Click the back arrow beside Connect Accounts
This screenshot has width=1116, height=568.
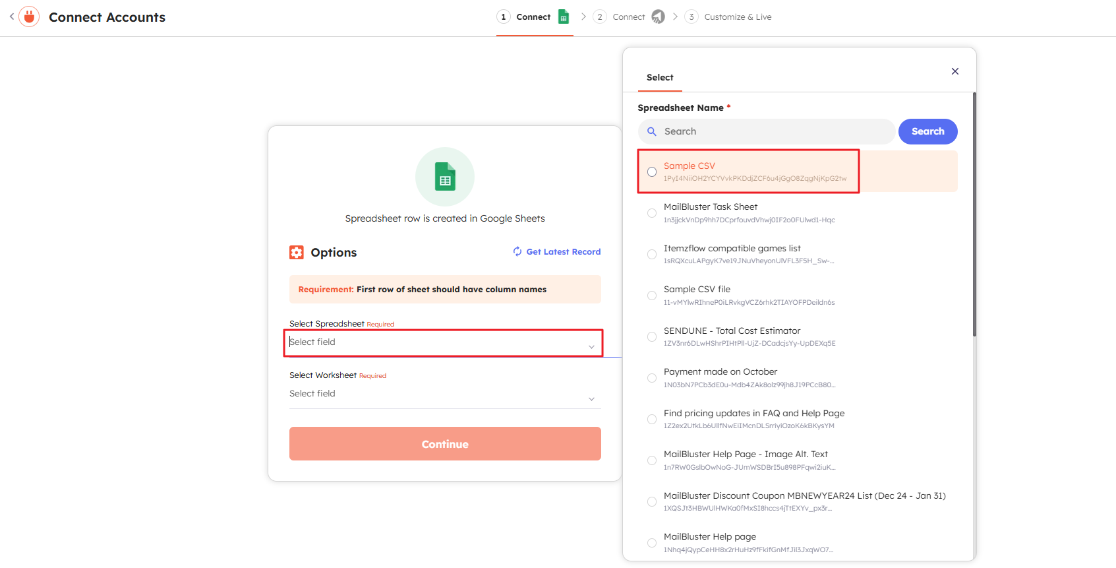(12, 16)
